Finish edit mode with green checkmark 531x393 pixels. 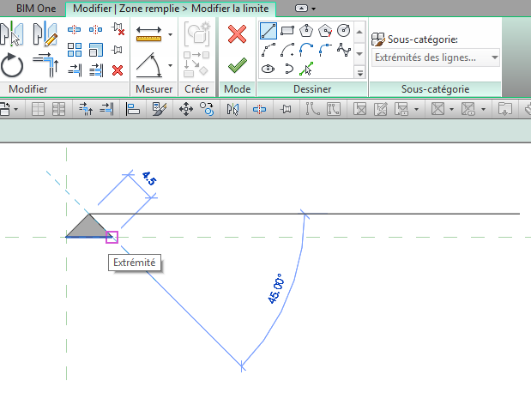point(237,65)
